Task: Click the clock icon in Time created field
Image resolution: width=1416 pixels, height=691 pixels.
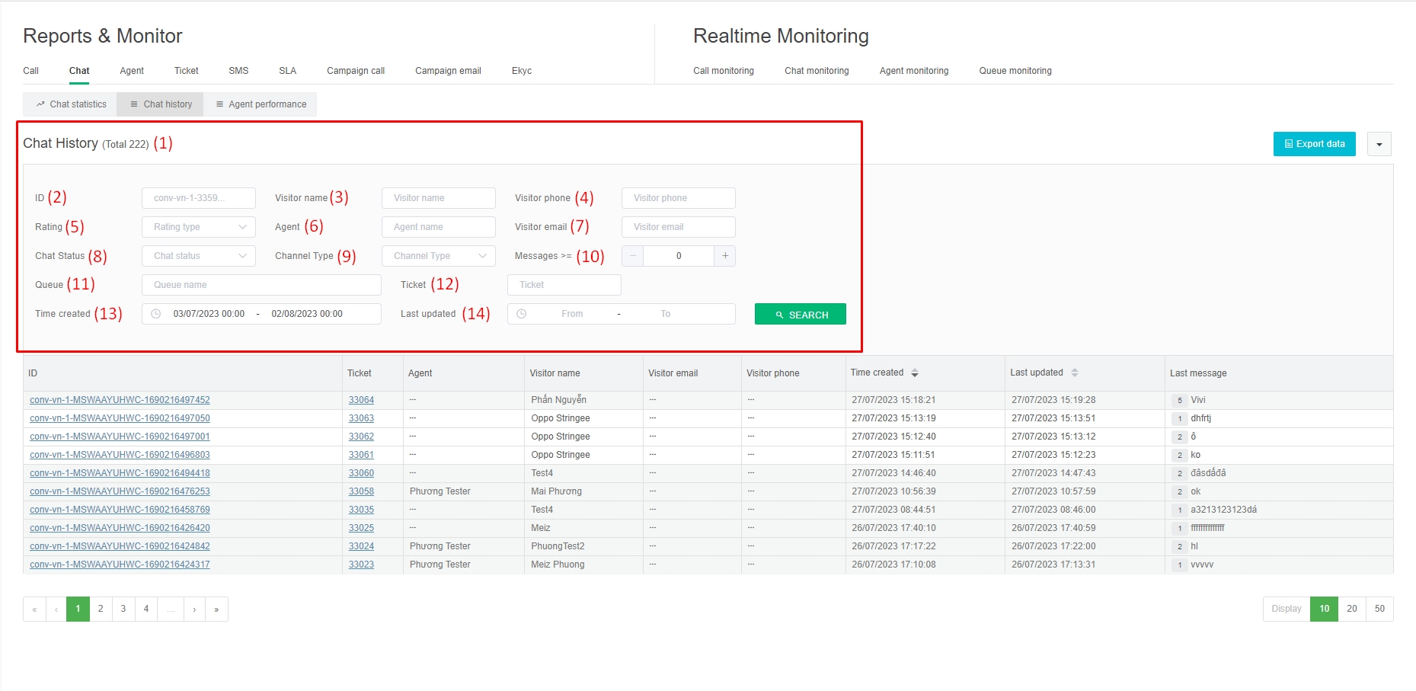Action: (x=156, y=314)
